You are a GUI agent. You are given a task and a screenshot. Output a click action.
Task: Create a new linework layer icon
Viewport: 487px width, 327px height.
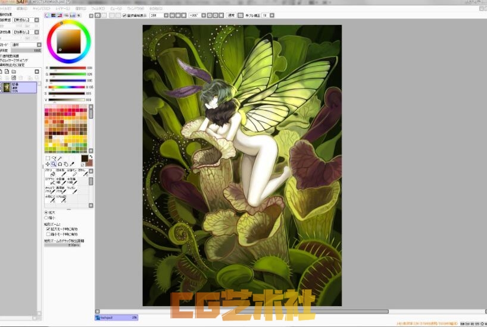(x=7, y=72)
